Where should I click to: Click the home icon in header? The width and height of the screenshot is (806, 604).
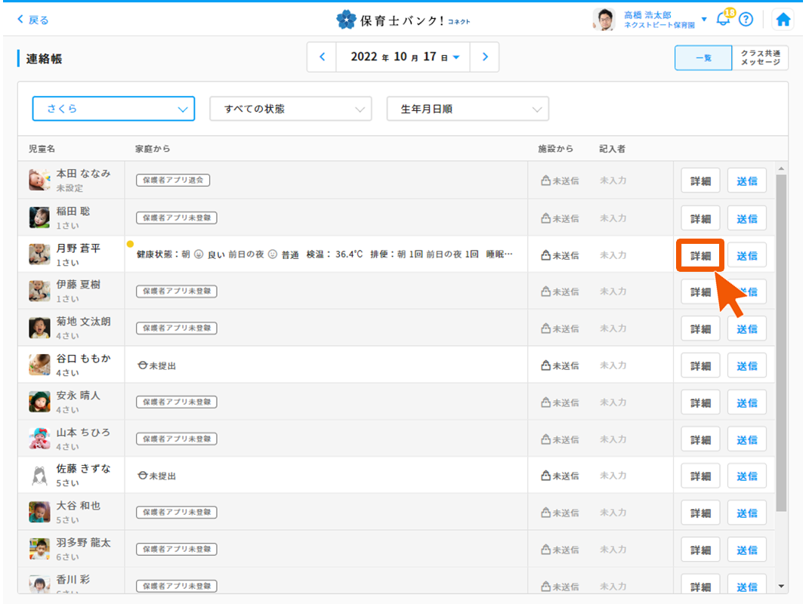click(783, 20)
